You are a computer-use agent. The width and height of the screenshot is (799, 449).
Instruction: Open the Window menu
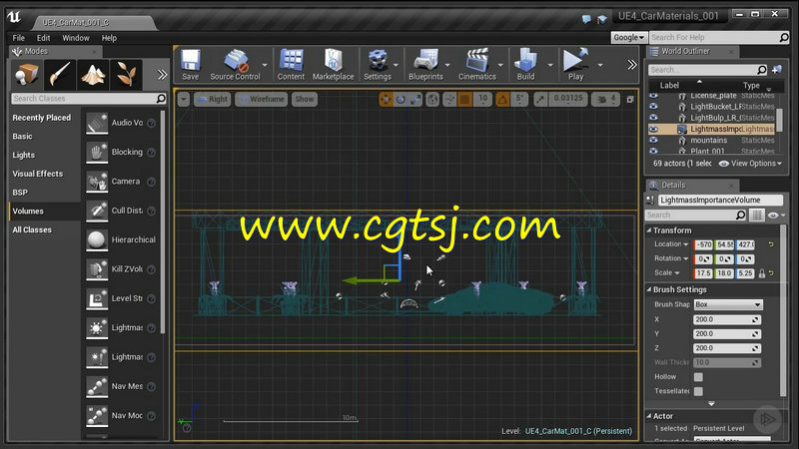[x=76, y=38]
